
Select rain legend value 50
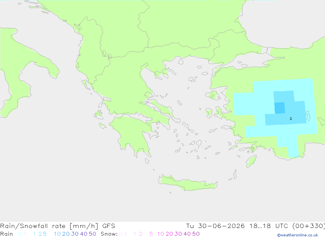92,234
